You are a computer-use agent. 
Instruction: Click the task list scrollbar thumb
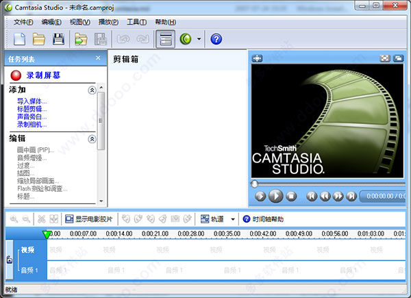[101, 121]
